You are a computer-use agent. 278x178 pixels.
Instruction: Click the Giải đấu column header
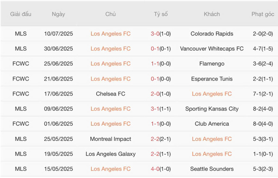pyautogui.click(x=21, y=14)
